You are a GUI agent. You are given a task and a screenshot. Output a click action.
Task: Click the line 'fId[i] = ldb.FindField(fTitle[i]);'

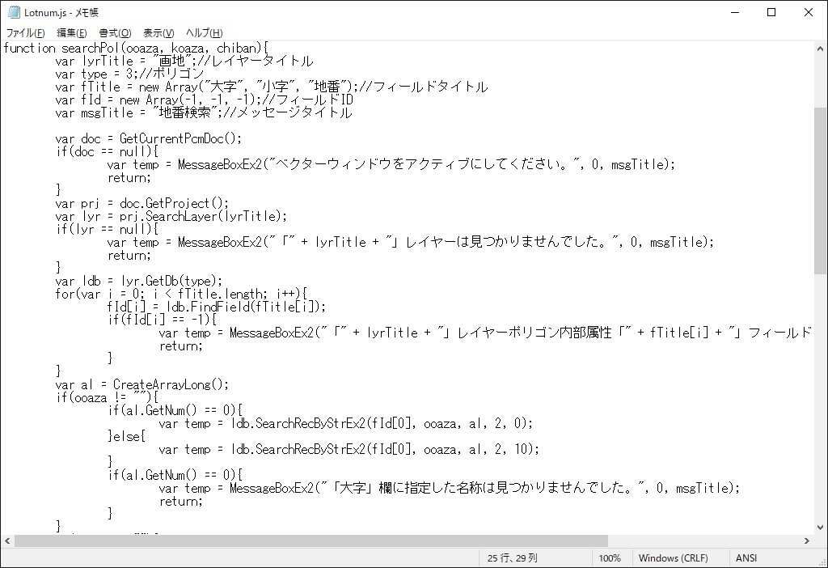pos(217,307)
